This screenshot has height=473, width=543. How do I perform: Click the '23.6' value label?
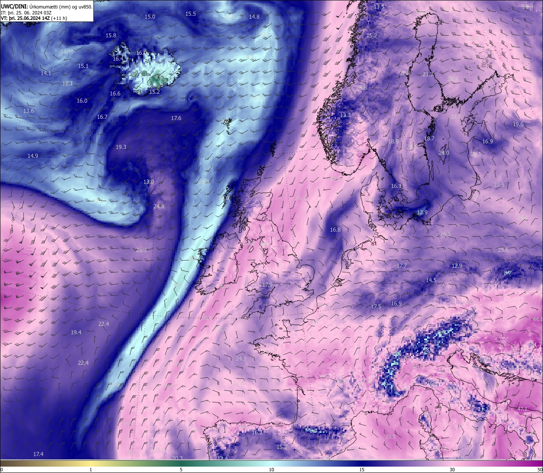499,185
